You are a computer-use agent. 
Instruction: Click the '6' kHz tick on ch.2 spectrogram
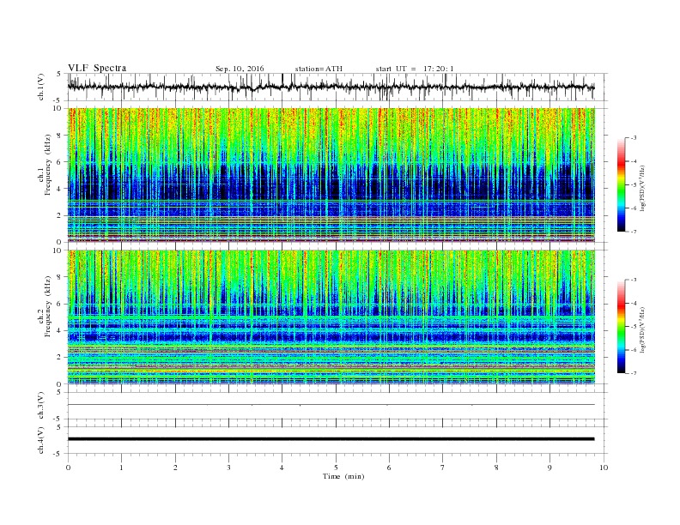[60, 304]
